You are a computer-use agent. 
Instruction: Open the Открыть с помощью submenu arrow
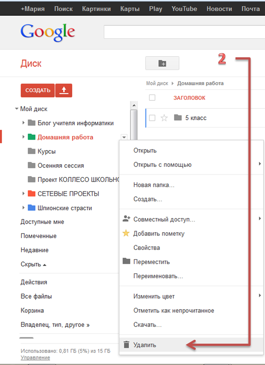(x=260, y=164)
